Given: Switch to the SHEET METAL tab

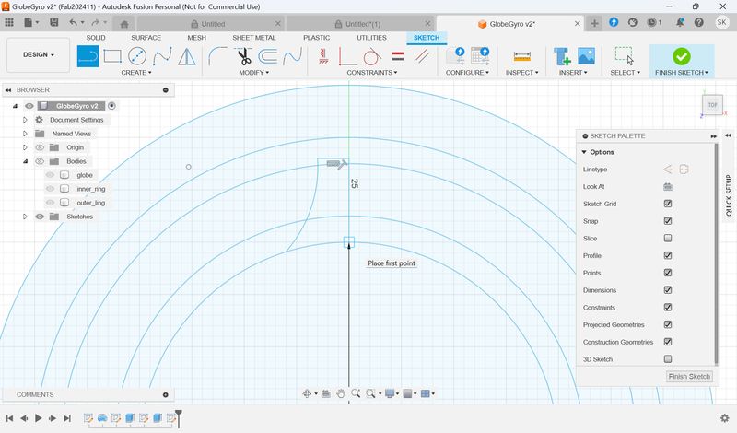Looking at the screenshot, I should (x=254, y=38).
